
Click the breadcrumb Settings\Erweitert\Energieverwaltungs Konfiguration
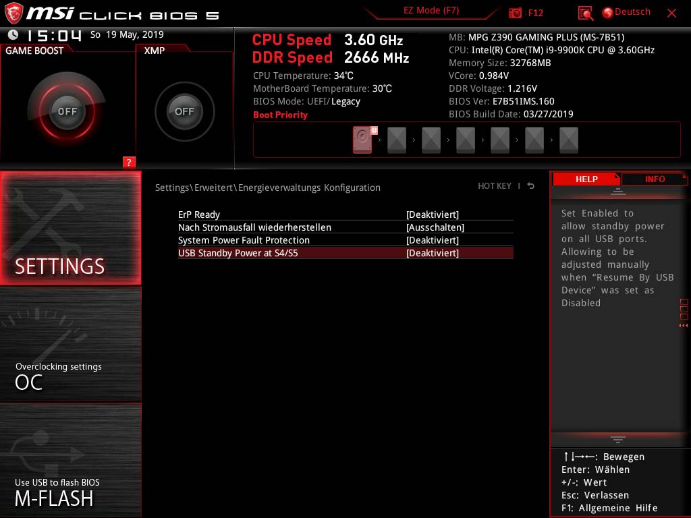click(x=267, y=188)
